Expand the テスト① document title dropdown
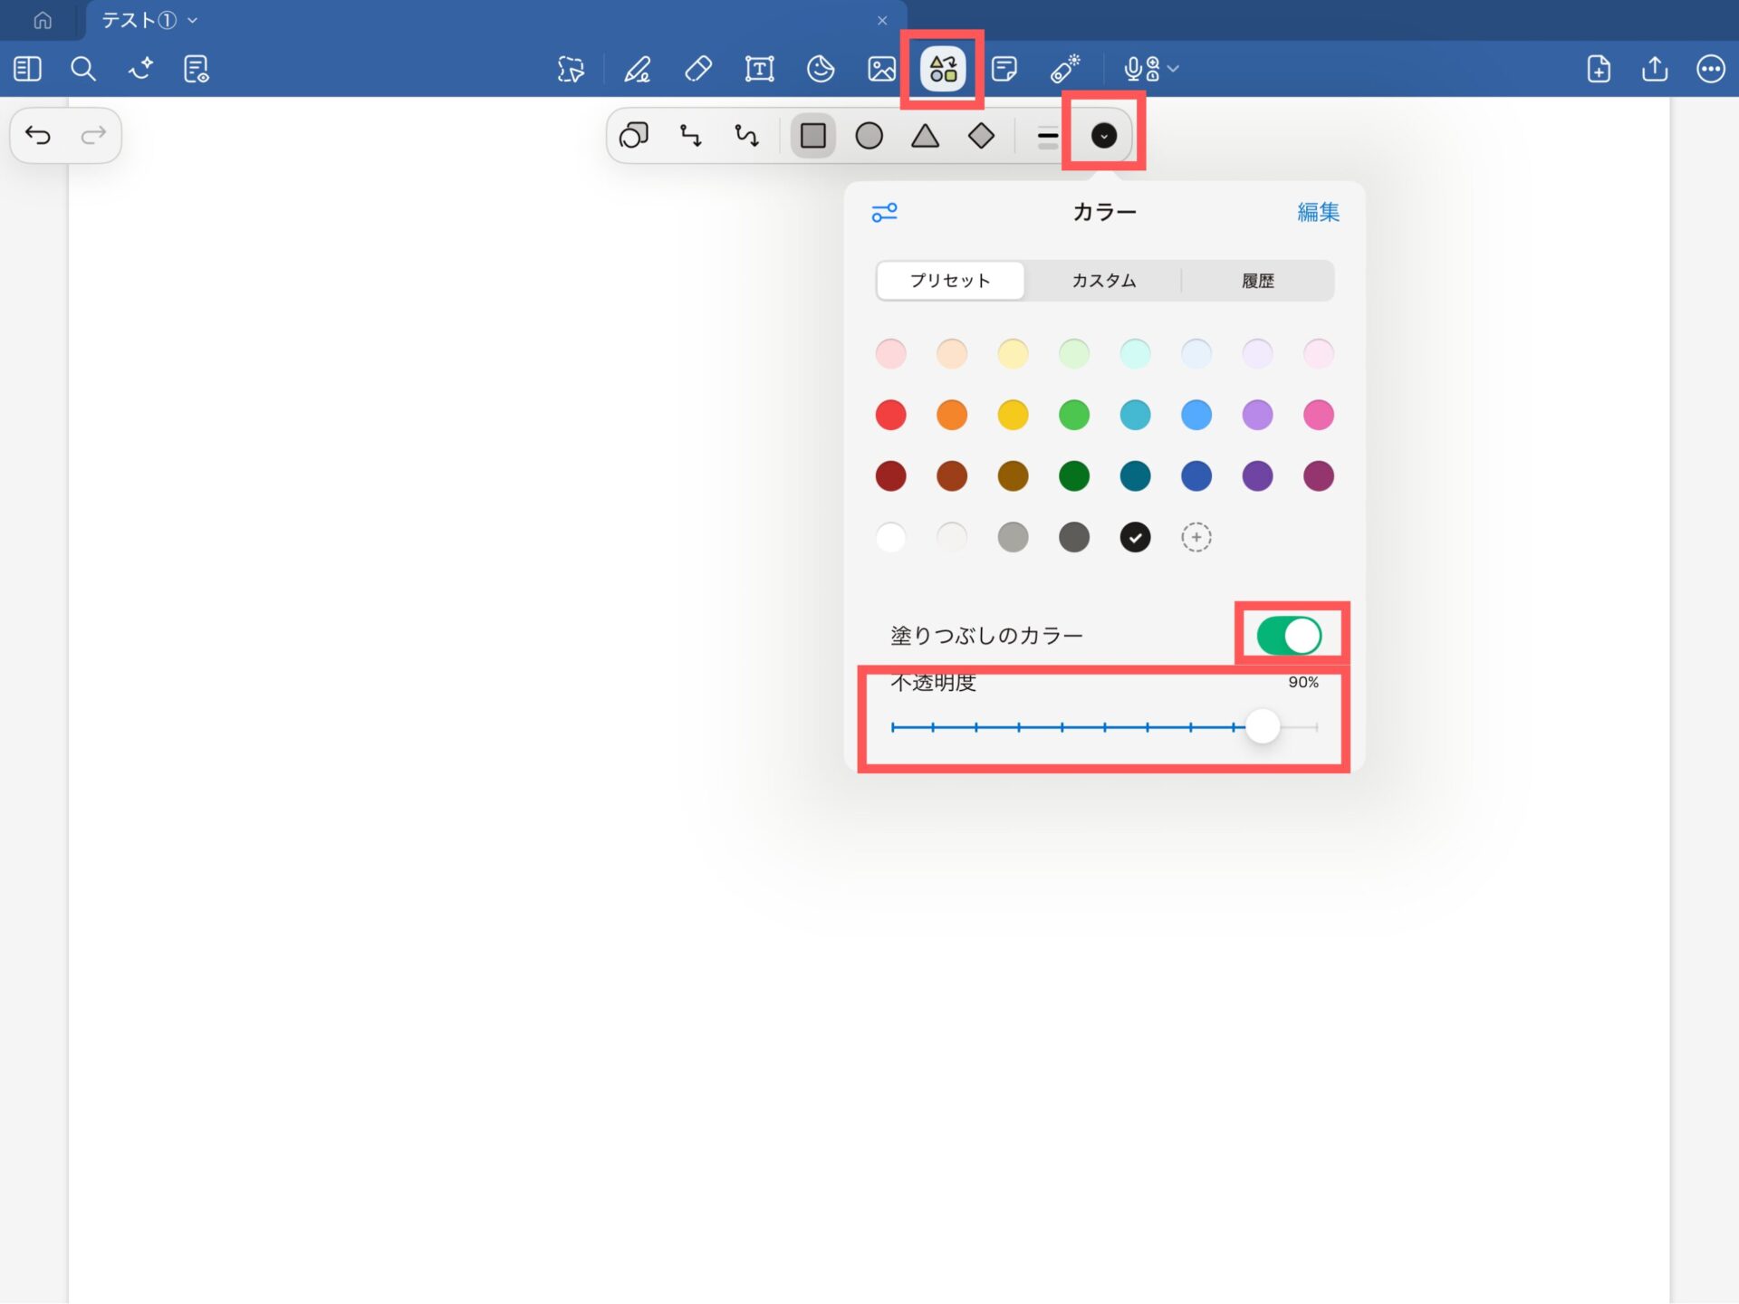Screen dimensions: 1739x1304 coord(192,20)
